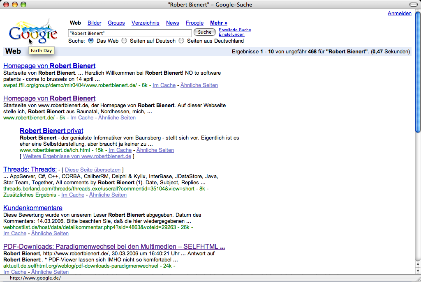Open the Anmelden sign-in link
Image resolution: width=421 pixels, height=282 pixels.
[400, 14]
